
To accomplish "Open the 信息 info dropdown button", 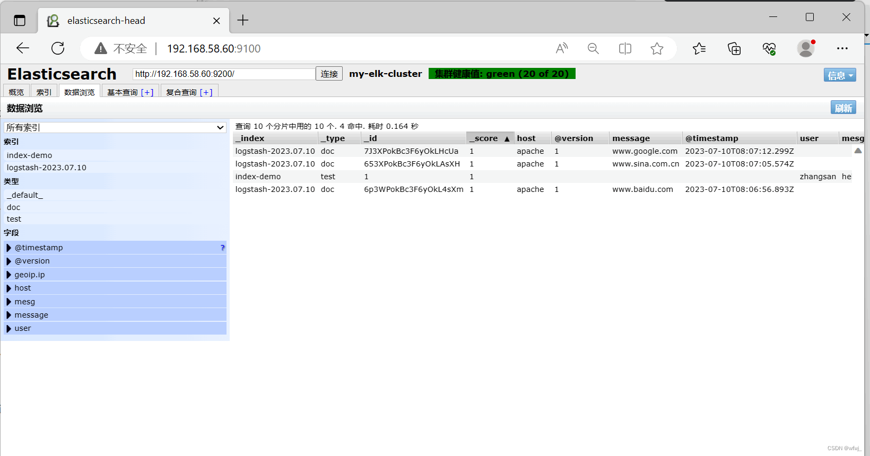I will [840, 75].
